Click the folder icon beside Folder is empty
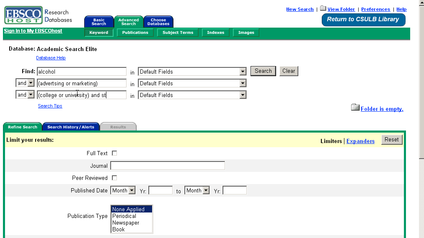424x238 pixels. 355,107
